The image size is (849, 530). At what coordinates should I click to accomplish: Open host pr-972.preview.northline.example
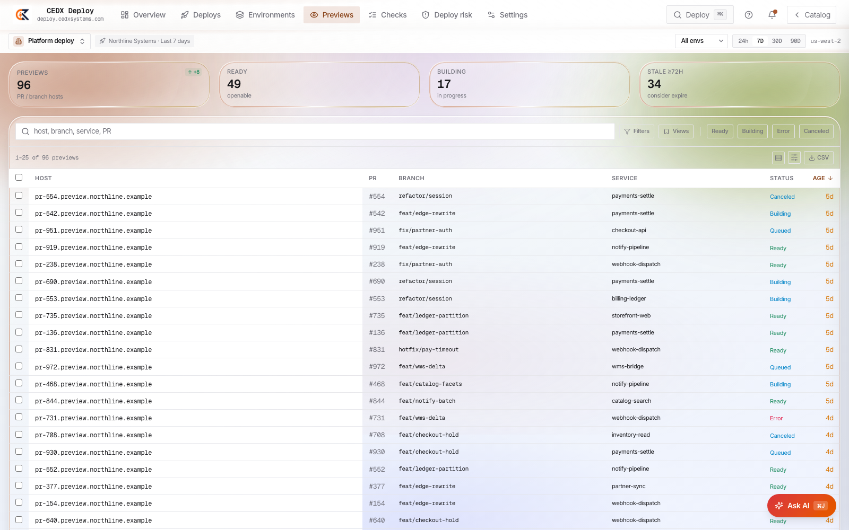pos(93,367)
